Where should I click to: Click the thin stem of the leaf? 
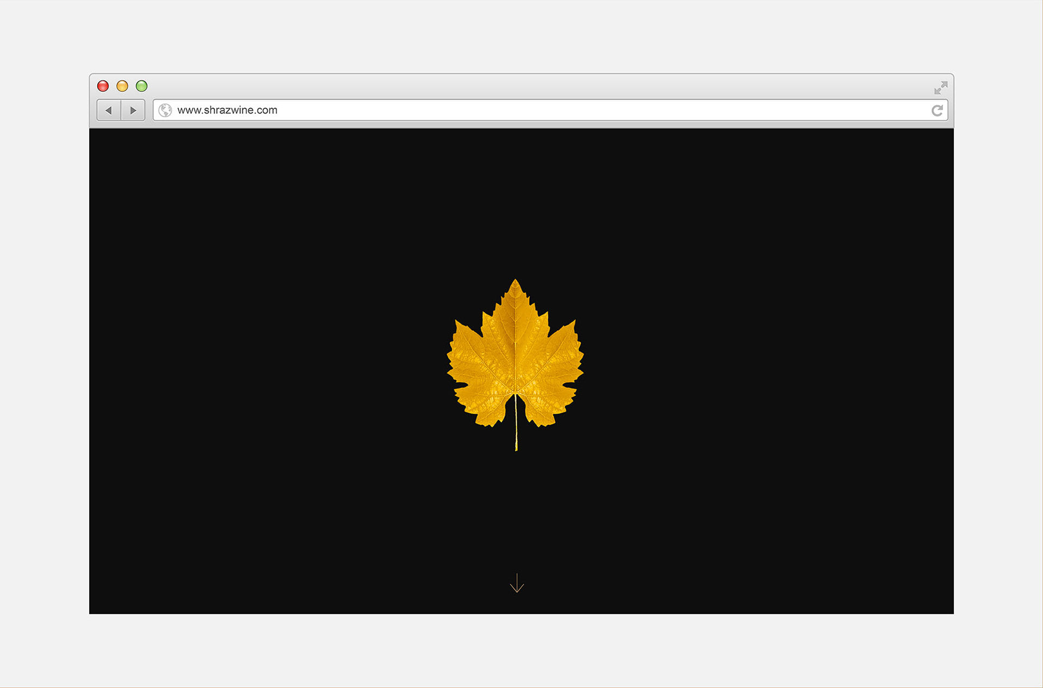click(x=516, y=429)
